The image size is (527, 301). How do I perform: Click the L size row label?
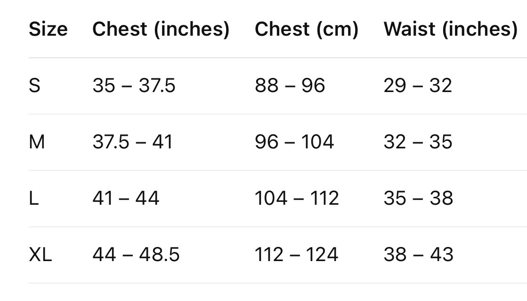(33, 198)
